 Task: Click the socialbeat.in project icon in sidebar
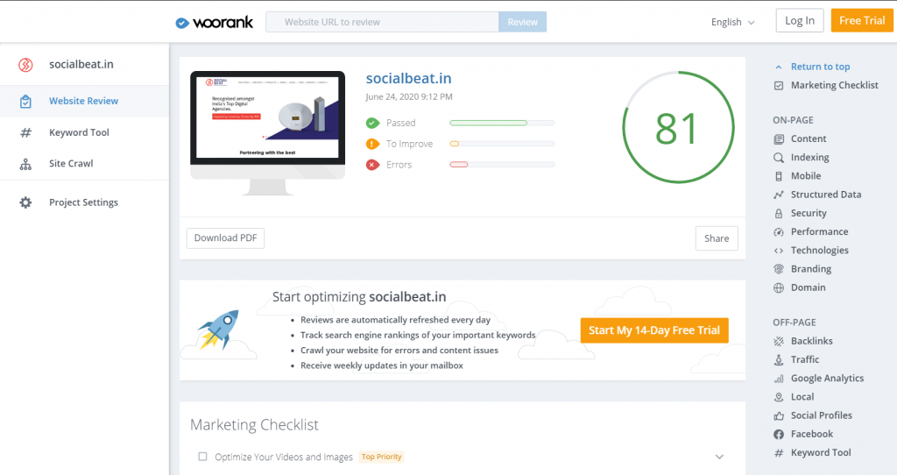pos(25,65)
